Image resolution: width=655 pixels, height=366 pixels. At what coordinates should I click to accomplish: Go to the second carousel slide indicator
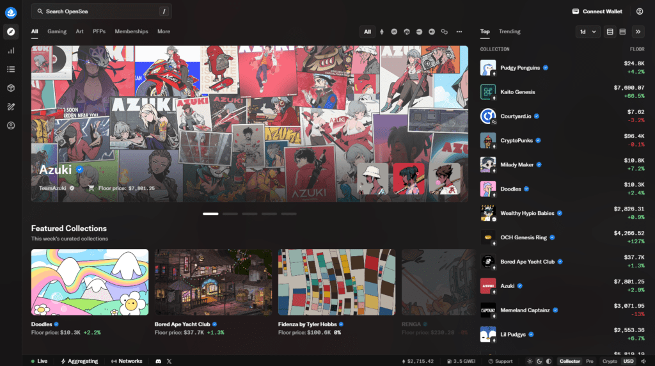pos(230,214)
